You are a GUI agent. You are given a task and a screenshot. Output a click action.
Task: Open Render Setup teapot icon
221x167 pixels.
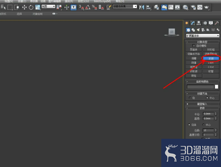[x=193, y=7]
